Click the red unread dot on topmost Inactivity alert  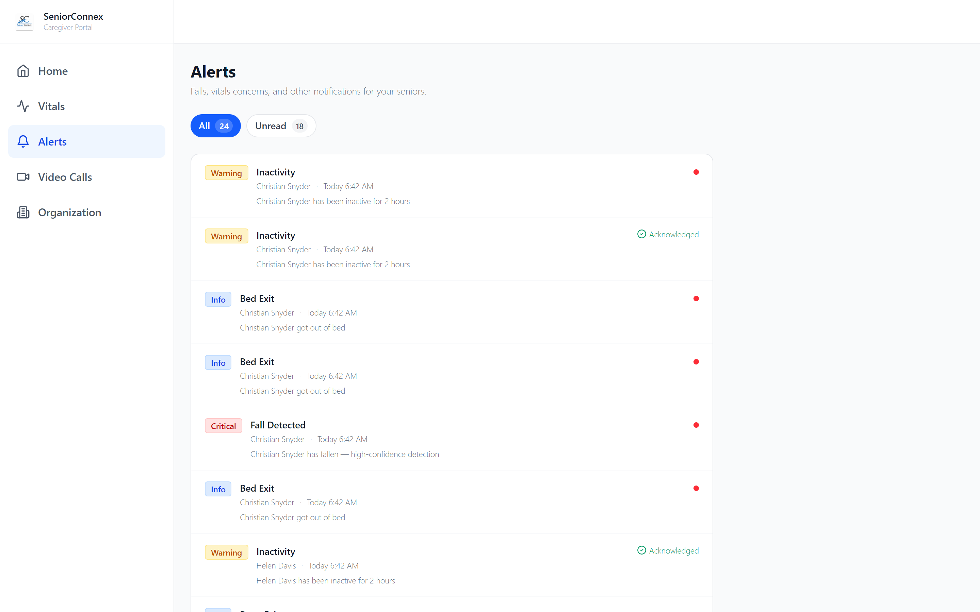pyautogui.click(x=696, y=172)
